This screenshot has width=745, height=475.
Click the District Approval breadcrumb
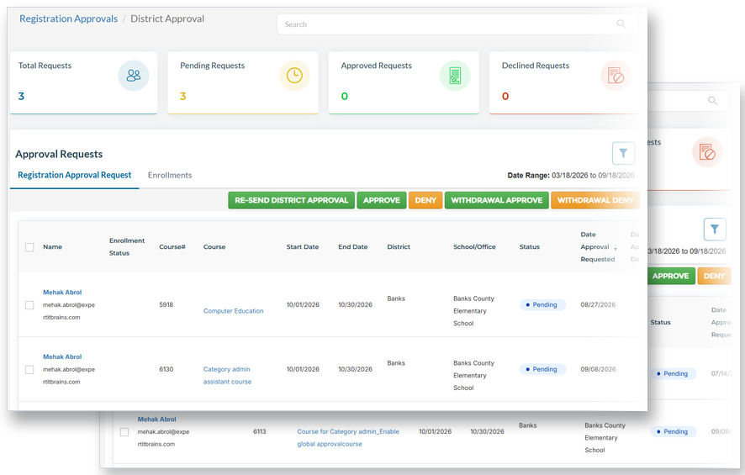tap(167, 18)
